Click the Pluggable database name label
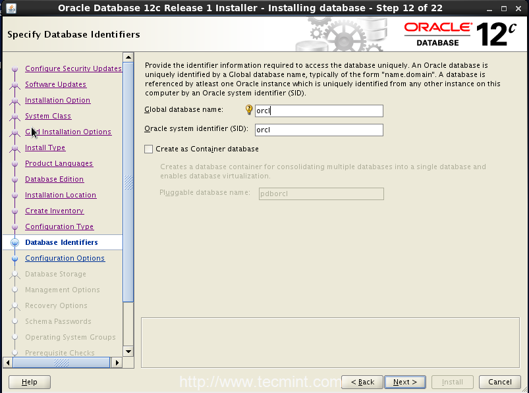The height and width of the screenshot is (393, 529). pos(205,193)
